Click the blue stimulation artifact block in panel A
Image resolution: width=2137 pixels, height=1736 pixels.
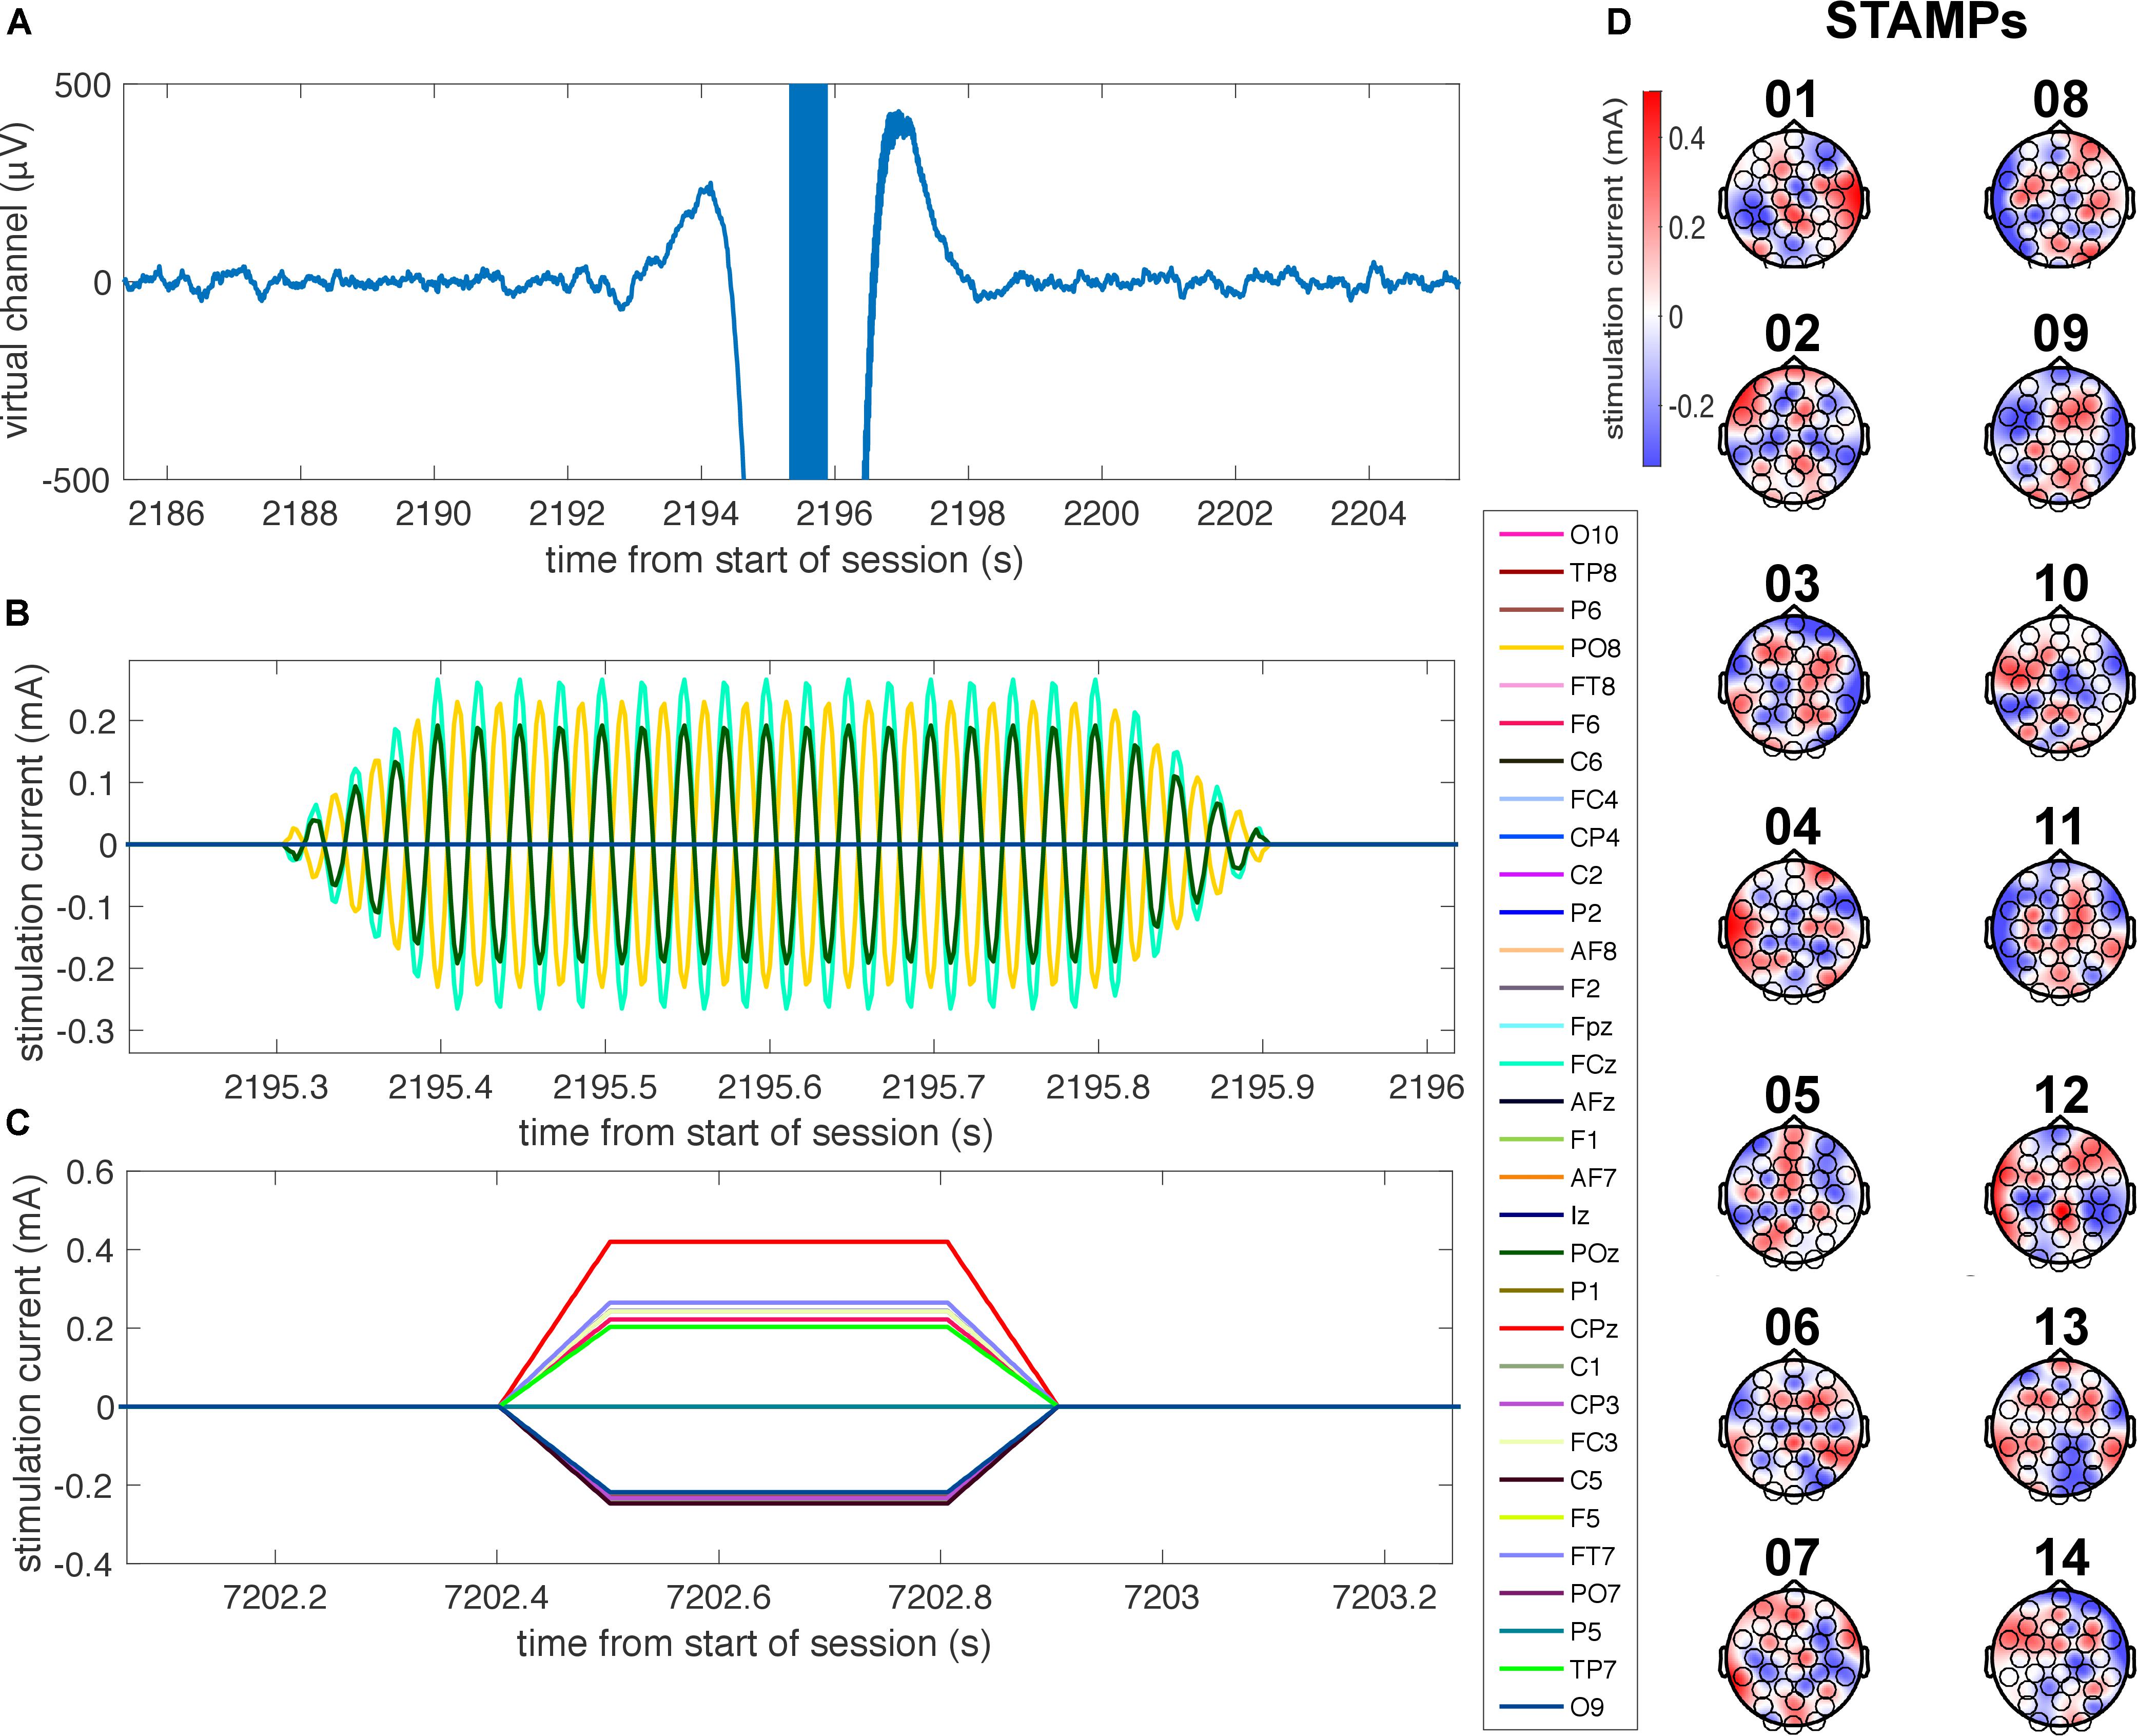coord(808,282)
